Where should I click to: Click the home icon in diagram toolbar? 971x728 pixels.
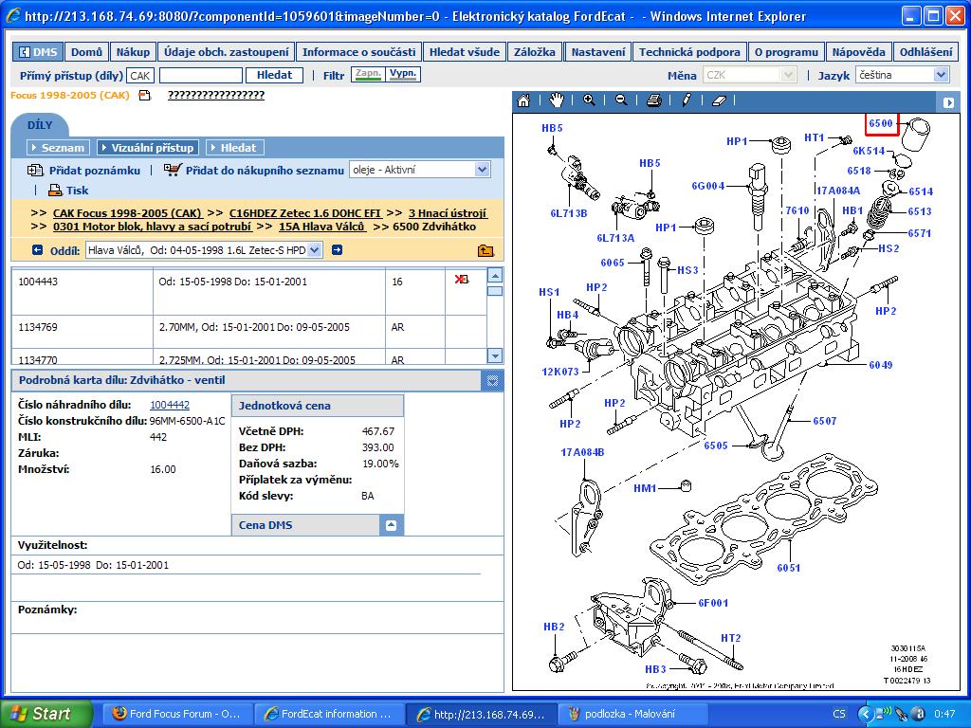tap(523, 100)
